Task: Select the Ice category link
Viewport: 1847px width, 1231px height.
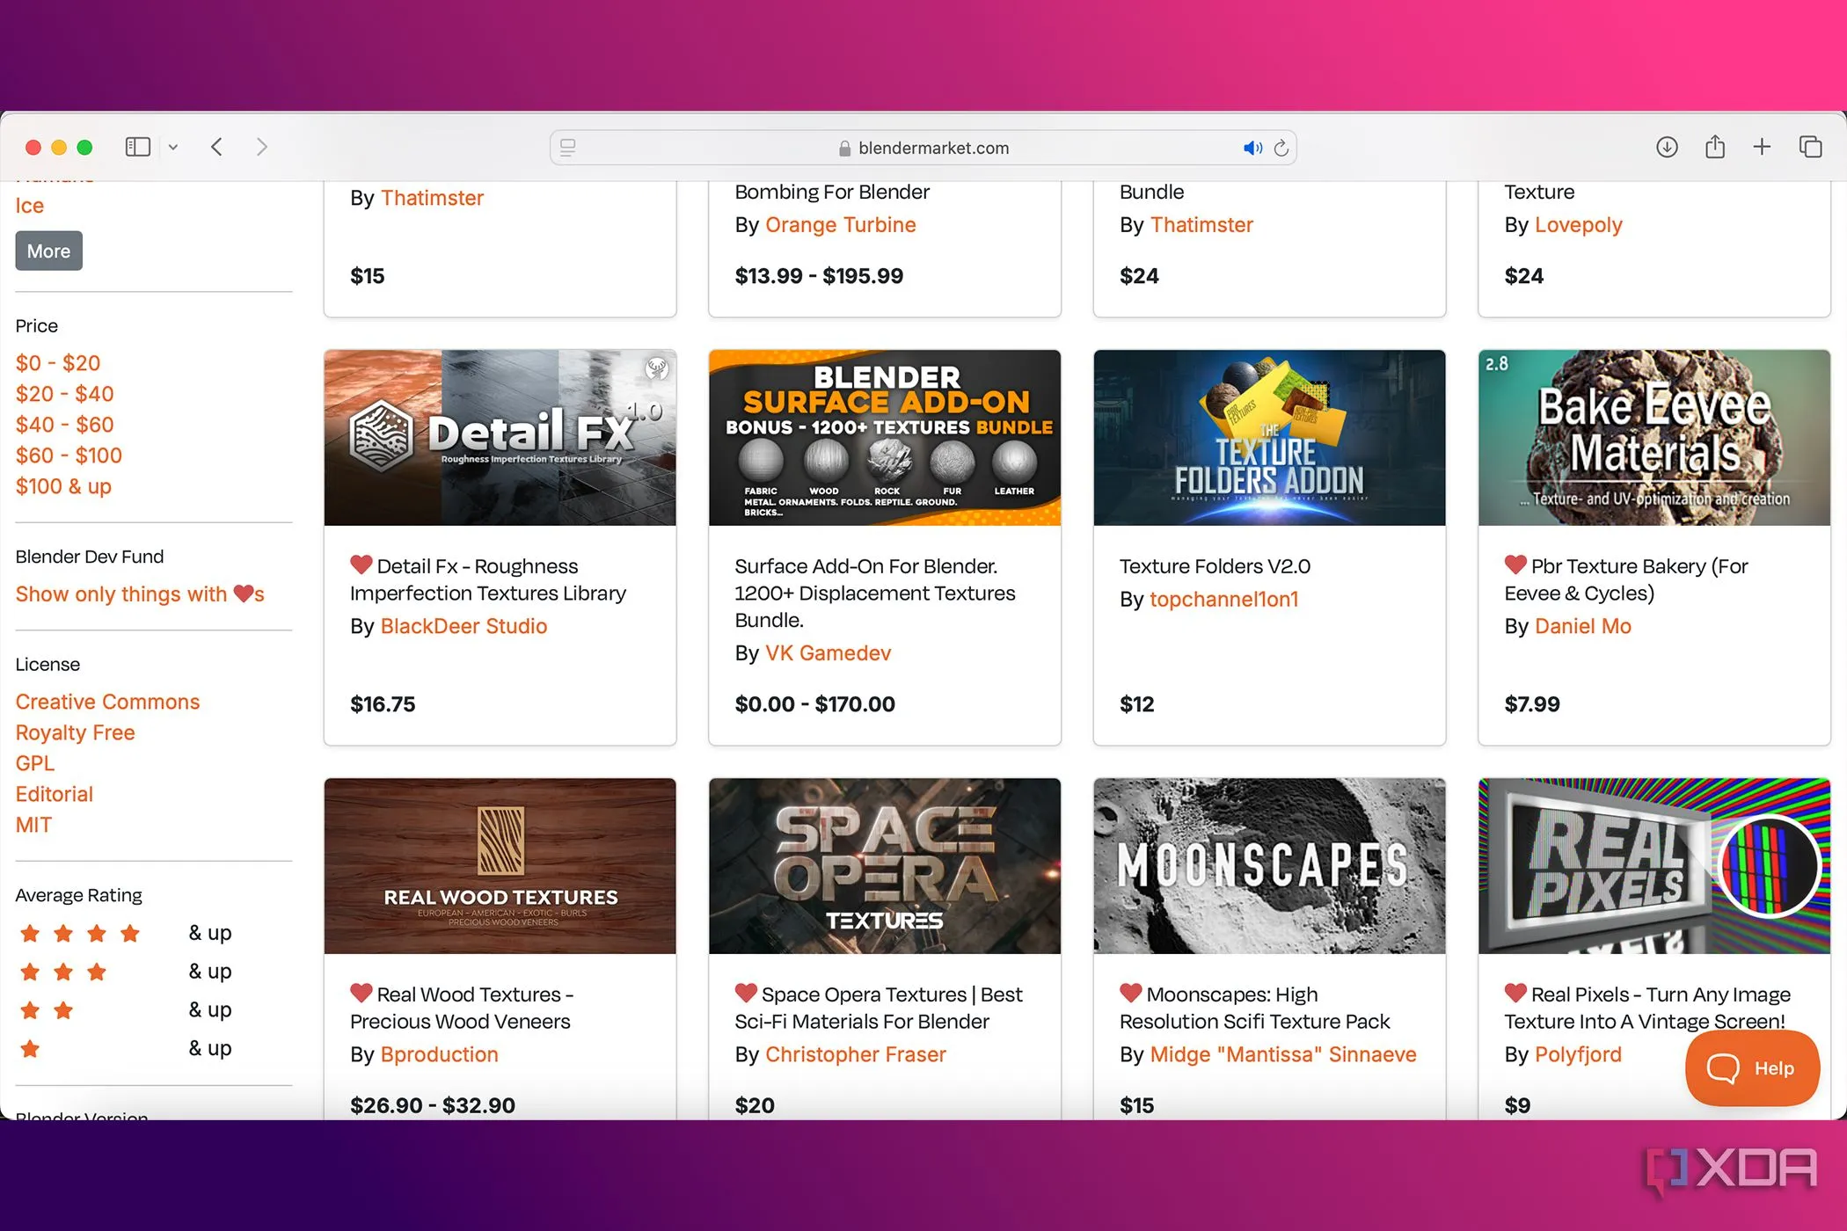Action: (30, 206)
